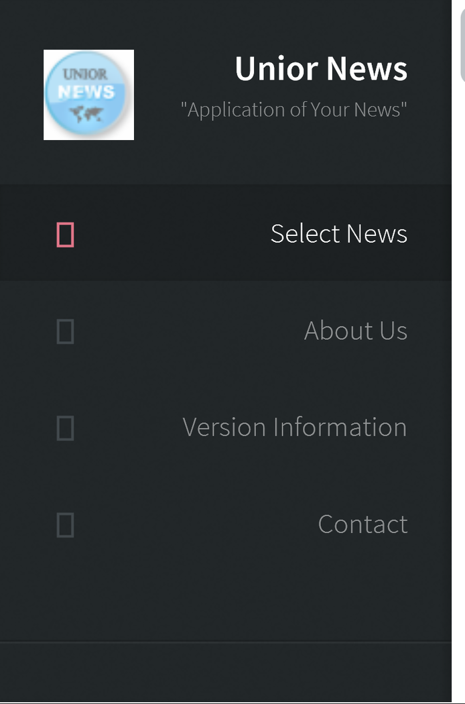This screenshot has width=465, height=704.
Task: Click the empty header area above the logo
Action: [x=226, y=23]
